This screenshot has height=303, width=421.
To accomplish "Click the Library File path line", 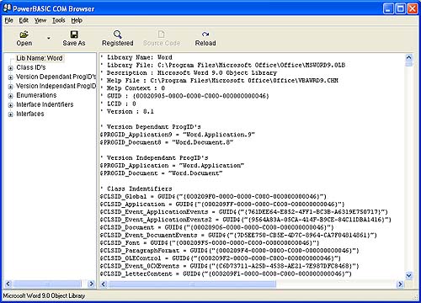I will [x=223, y=65].
